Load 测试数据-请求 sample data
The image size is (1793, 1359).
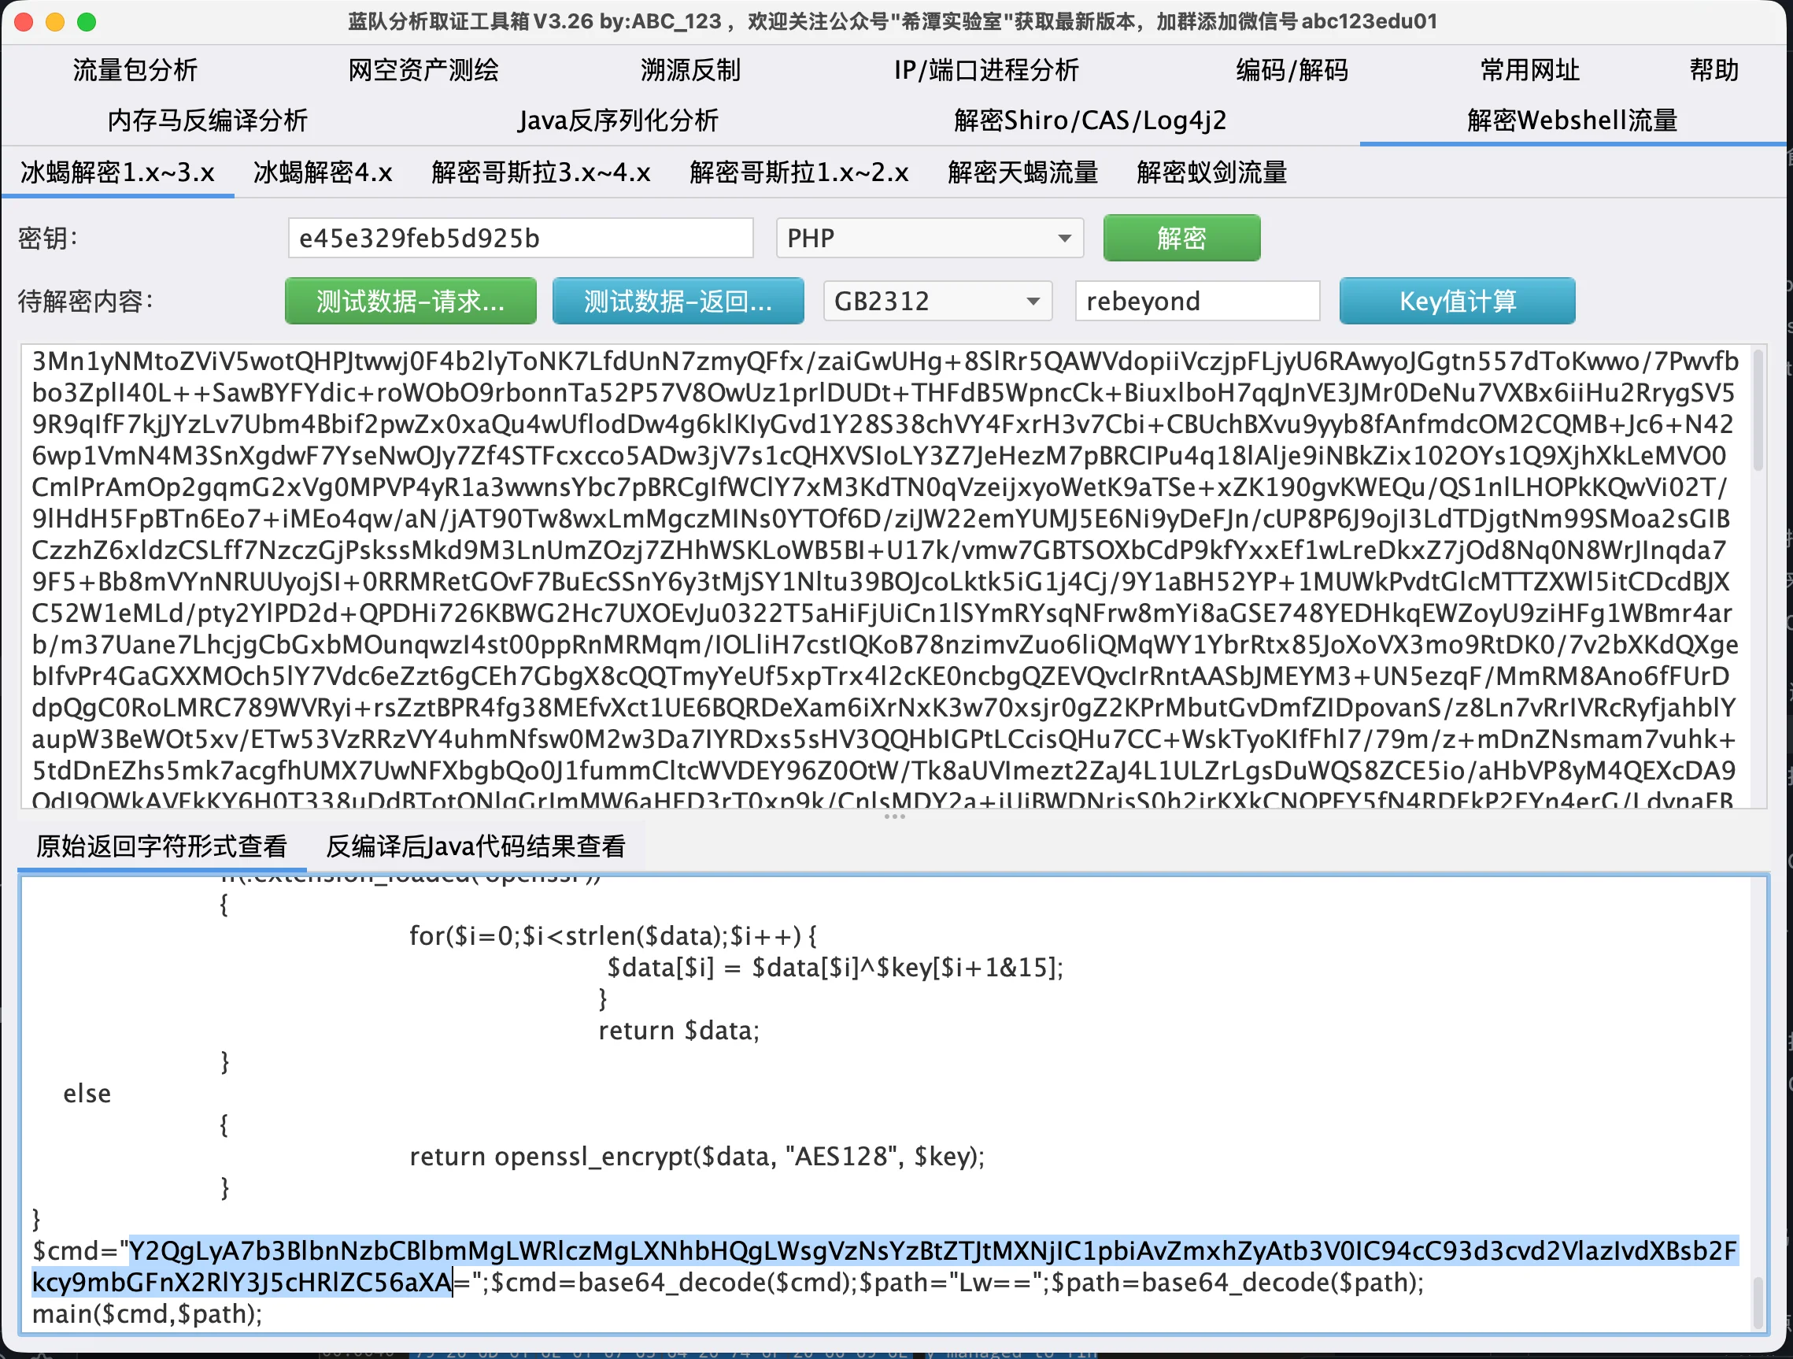(410, 302)
